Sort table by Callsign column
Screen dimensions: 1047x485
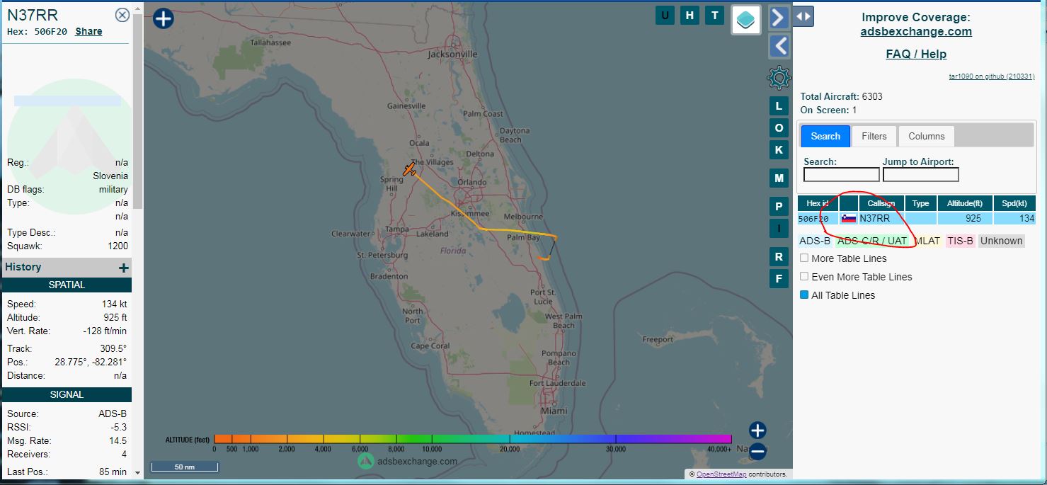(881, 203)
